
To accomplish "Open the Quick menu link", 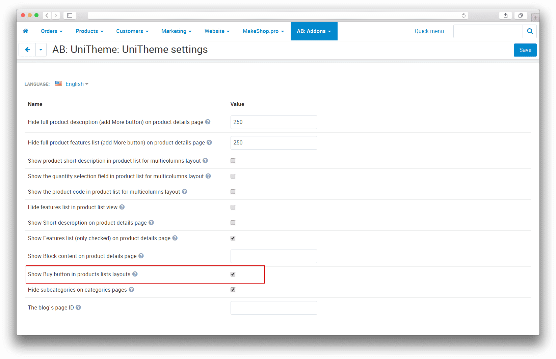I will point(429,31).
